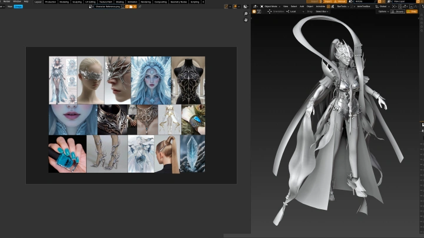Open the scene browse icon

click(351, 1)
